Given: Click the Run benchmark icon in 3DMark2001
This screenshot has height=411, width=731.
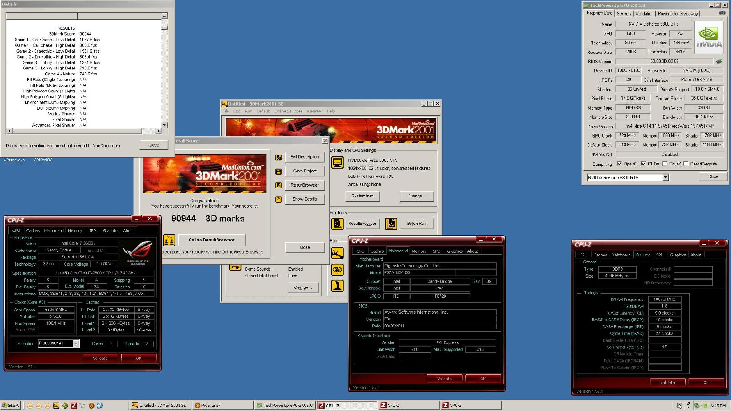Looking at the screenshot, I should [x=337, y=253].
